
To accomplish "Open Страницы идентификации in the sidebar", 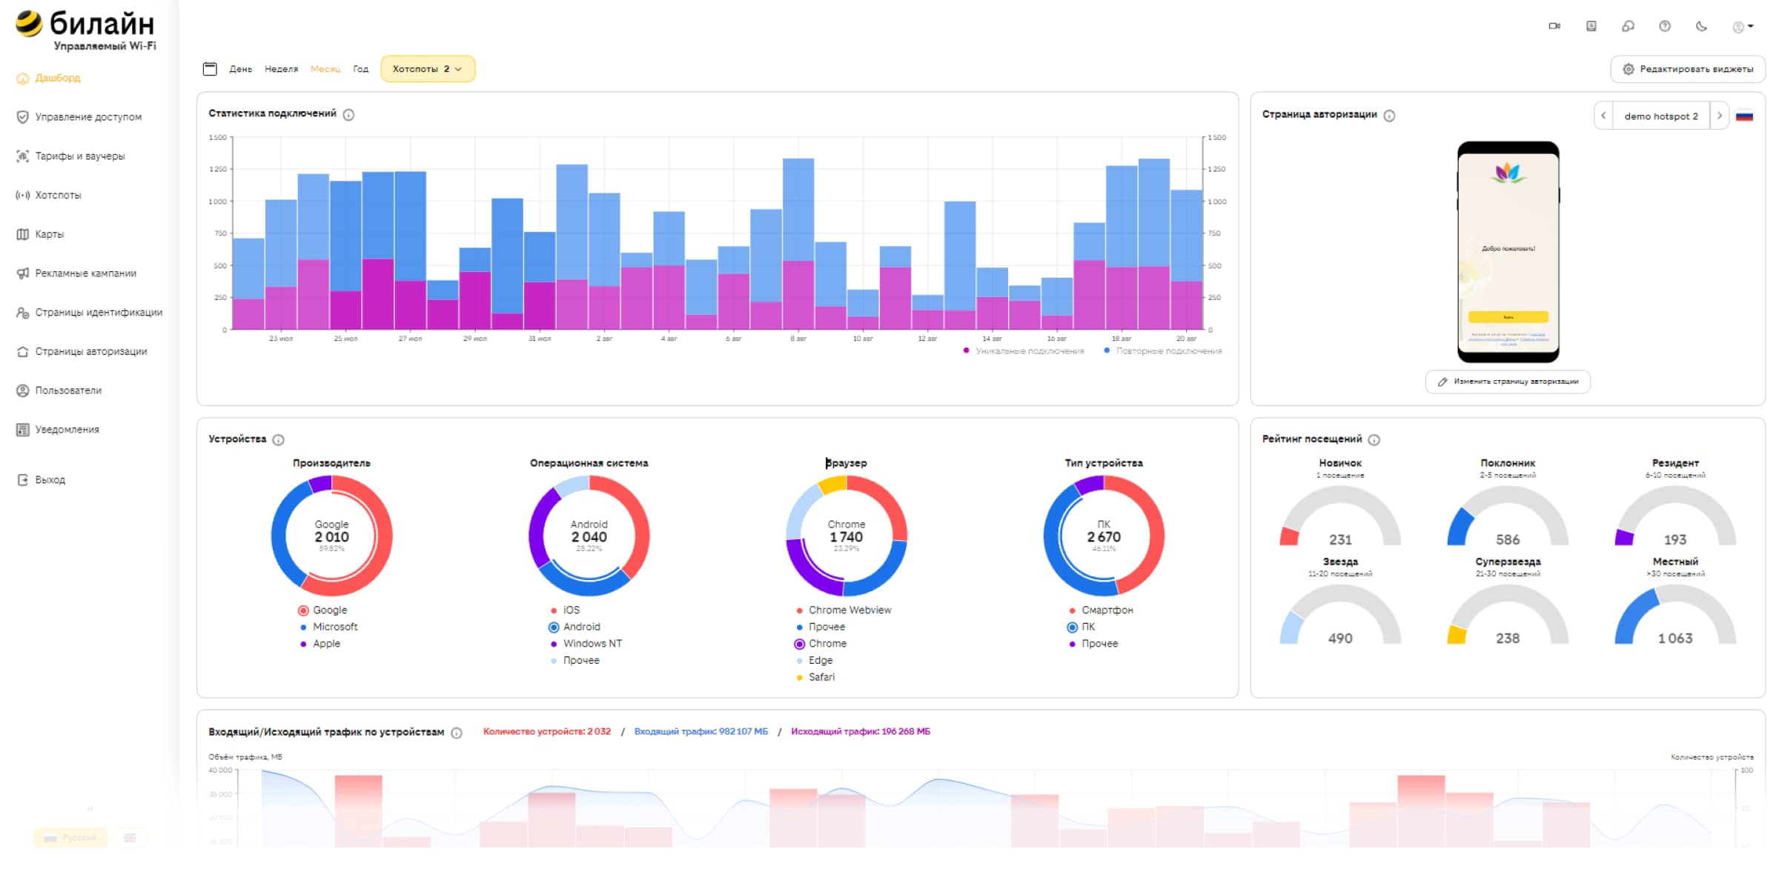I will pos(90,313).
